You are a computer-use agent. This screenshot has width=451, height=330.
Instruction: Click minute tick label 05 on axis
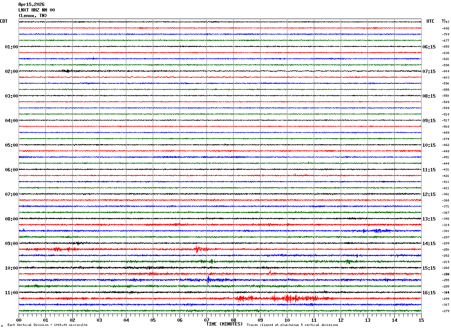point(153,320)
